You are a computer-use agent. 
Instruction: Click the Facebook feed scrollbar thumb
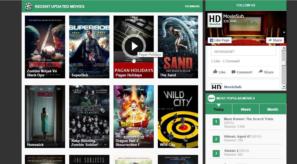tap(284, 63)
